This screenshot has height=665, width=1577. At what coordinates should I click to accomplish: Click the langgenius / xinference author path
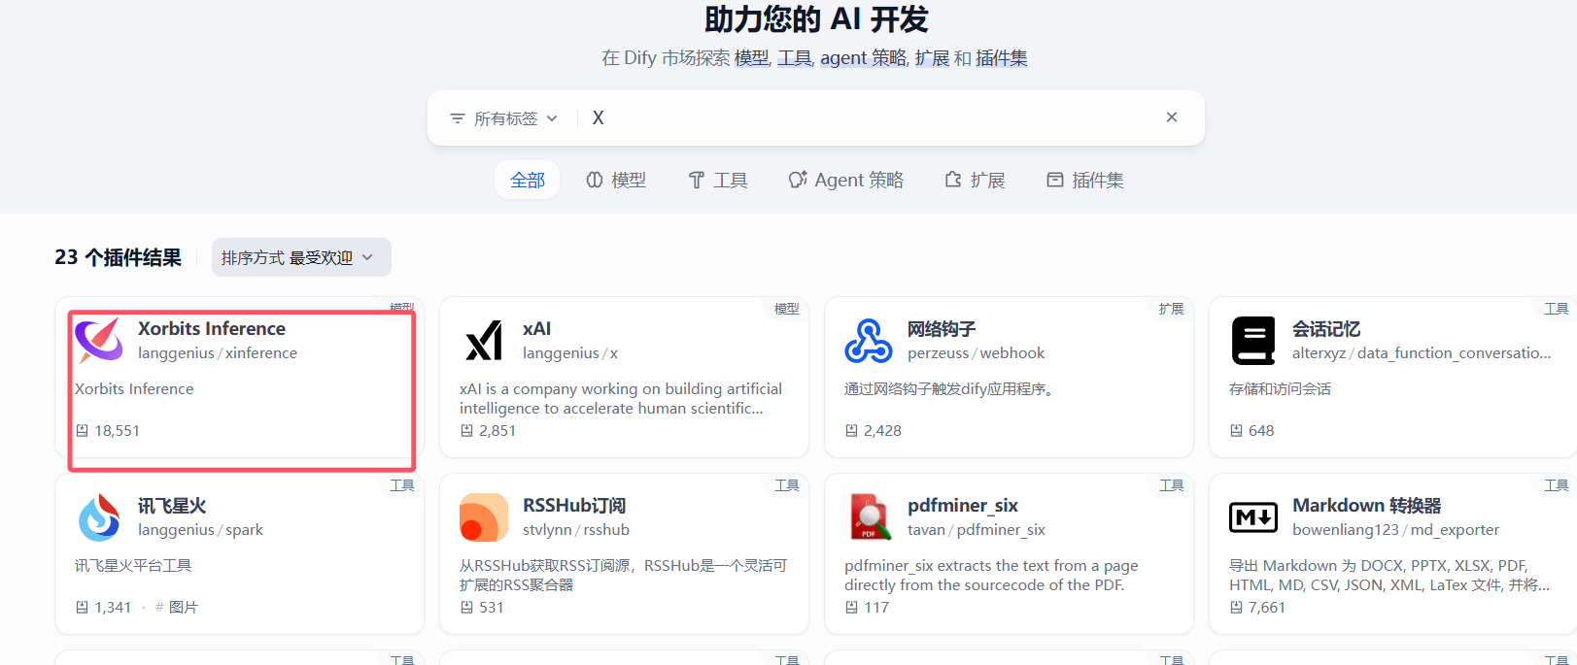coord(218,353)
